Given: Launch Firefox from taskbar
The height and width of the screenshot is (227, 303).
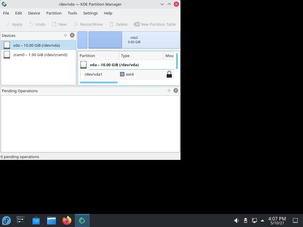Looking at the screenshot, I should [67, 220].
